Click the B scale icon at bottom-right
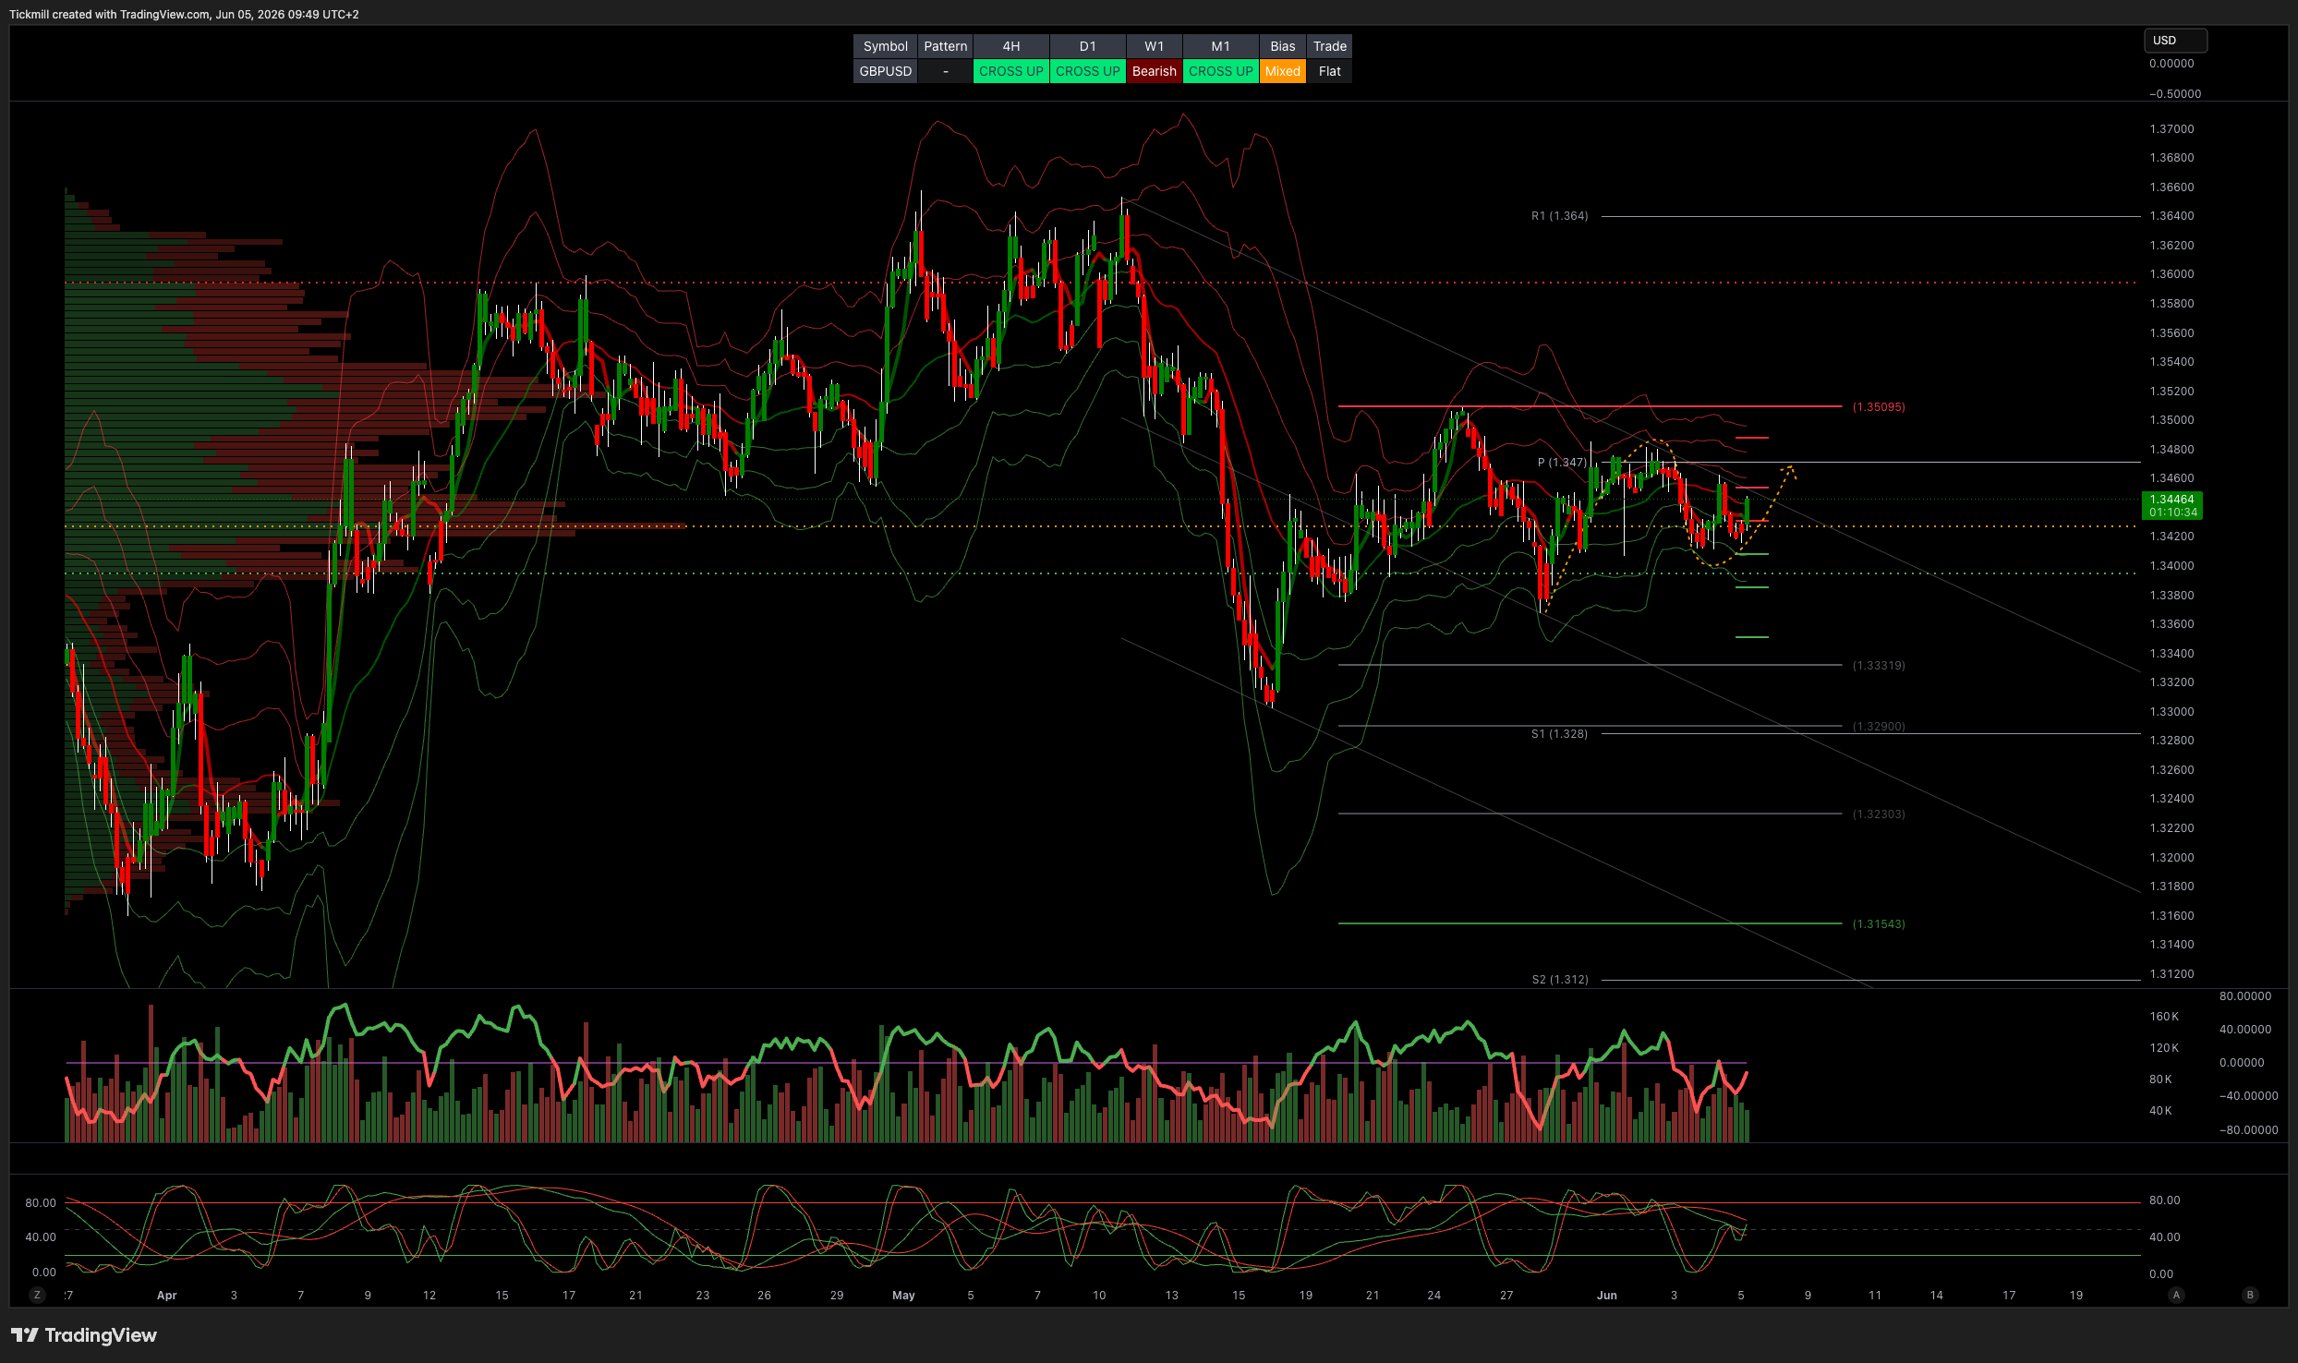The width and height of the screenshot is (2298, 1363). (x=2250, y=1295)
